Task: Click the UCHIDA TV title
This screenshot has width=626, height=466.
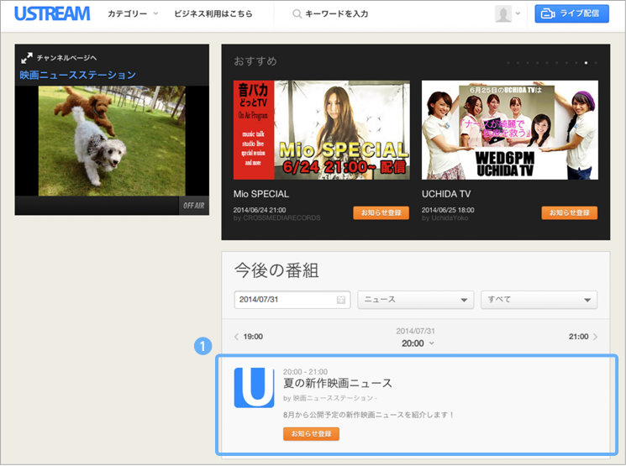Action: coord(446,194)
